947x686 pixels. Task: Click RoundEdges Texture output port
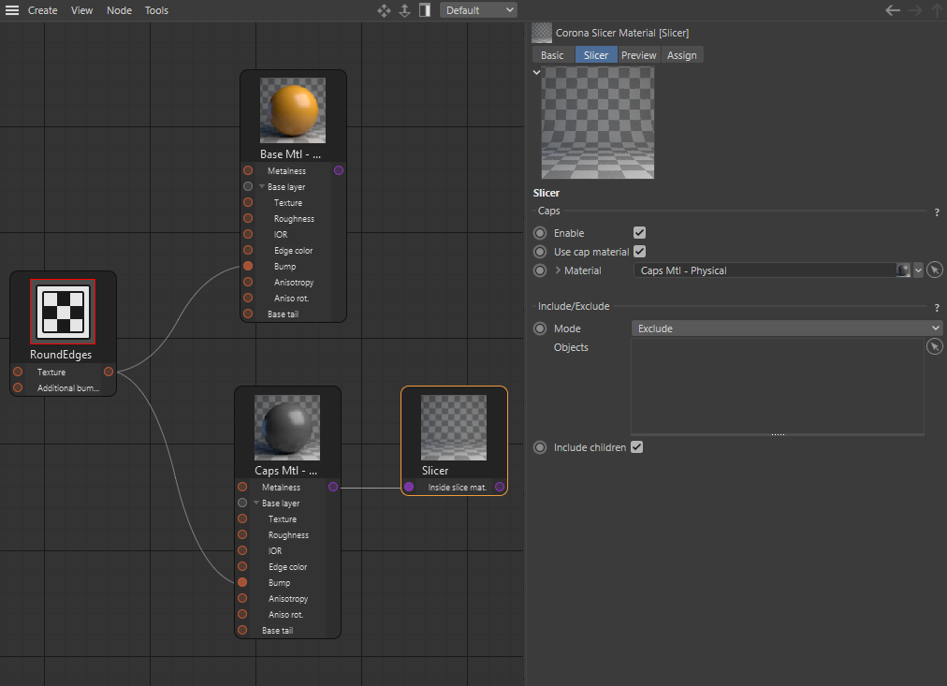(x=109, y=372)
